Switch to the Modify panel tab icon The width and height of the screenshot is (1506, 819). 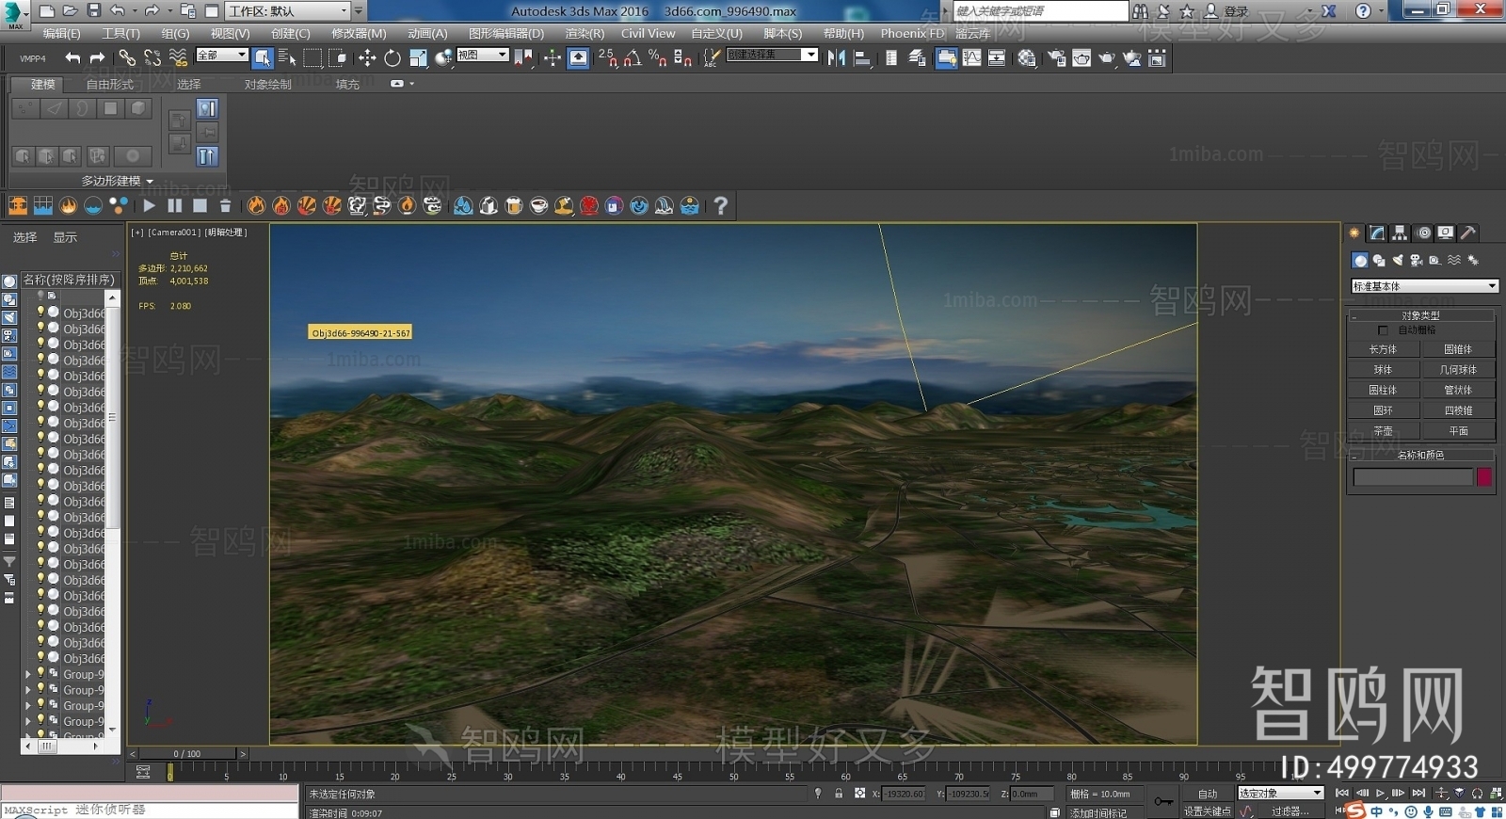(1377, 233)
